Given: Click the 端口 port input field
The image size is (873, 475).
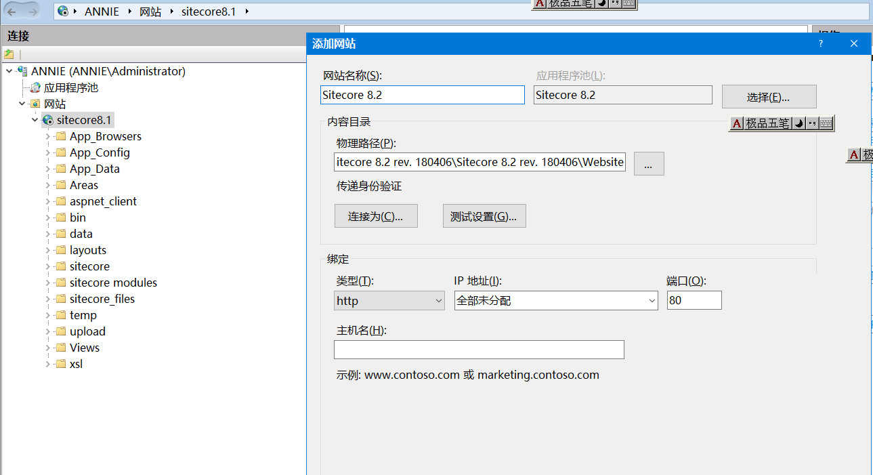Looking at the screenshot, I should tap(694, 300).
